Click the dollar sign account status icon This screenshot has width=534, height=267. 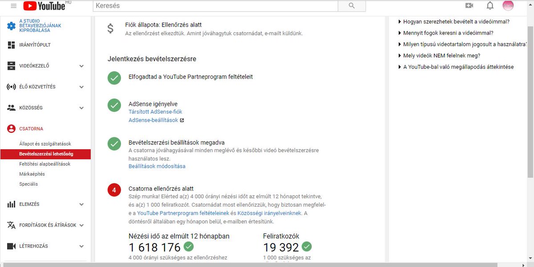coord(110,29)
